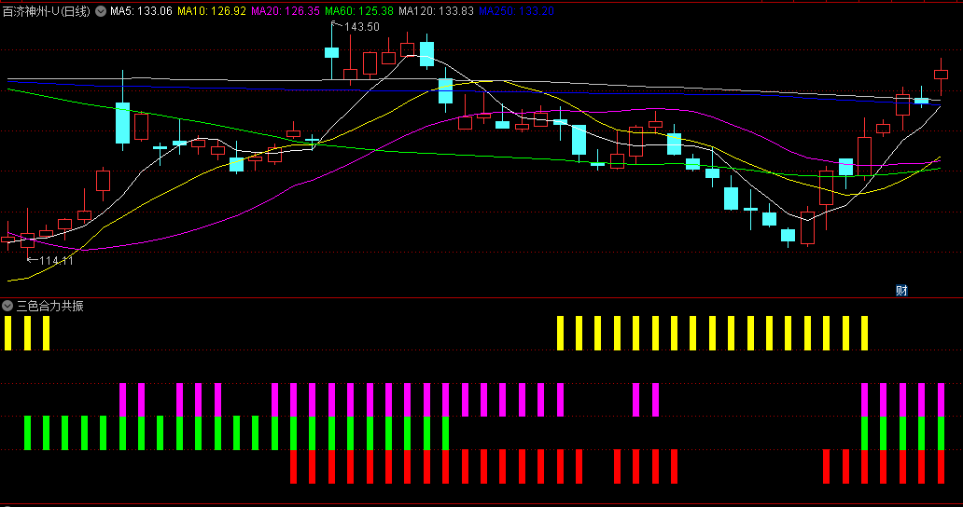The height and width of the screenshot is (507, 963).
Task: Click the 三色合力共振 indicator name
Action: pos(50,306)
